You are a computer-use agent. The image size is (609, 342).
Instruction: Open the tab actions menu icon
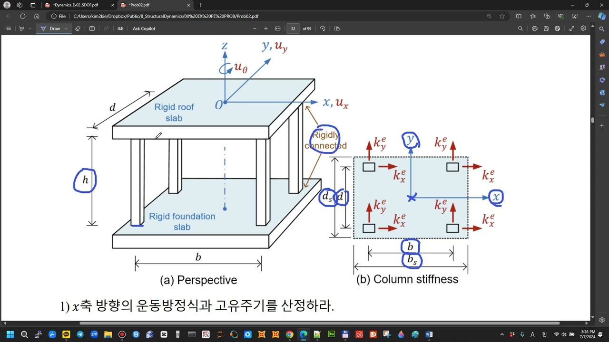coord(33,5)
